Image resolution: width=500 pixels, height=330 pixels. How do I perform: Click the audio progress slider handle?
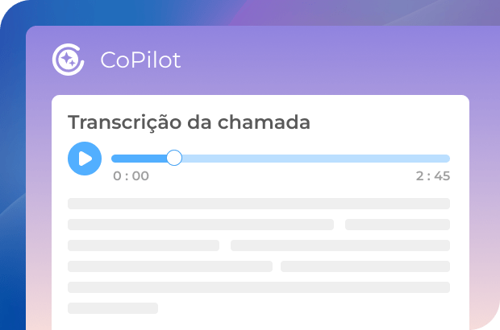pyautogui.click(x=174, y=158)
